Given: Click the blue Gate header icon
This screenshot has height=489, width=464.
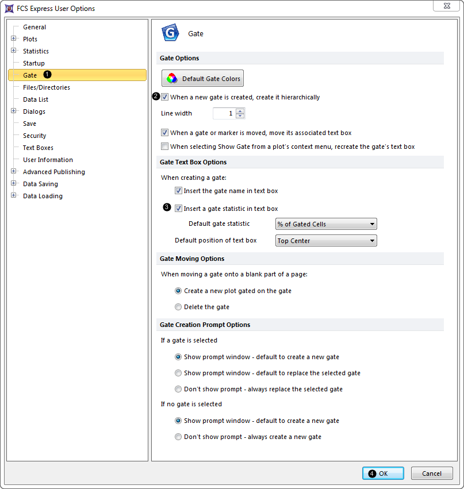Looking at the screenshot, I should pyautogui.click(x=171, y=34).
